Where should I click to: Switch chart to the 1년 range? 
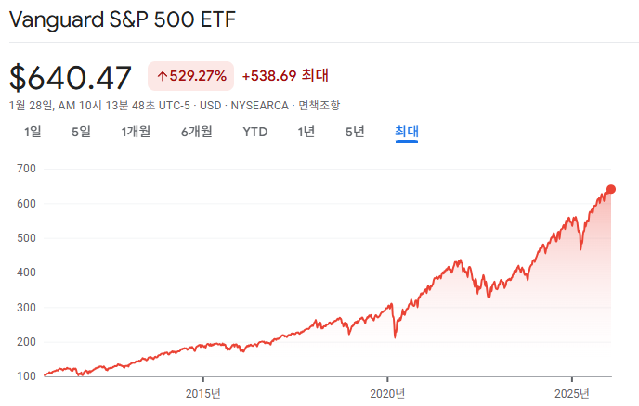pyautogui.click(x=306, y=132)
